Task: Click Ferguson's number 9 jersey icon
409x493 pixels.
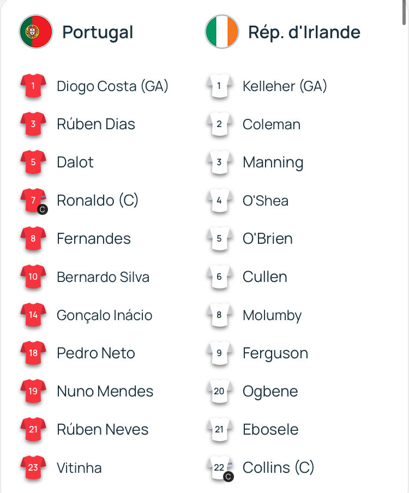Action: [219, 353]
